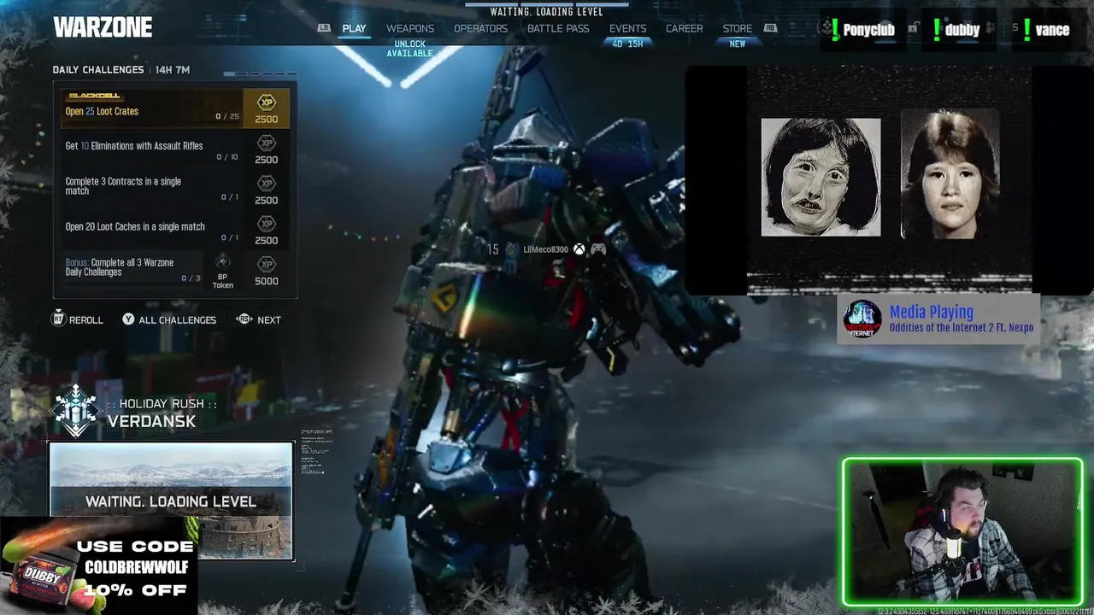The width and height of the screenshot is (1094, 615).
Task: Select squad member vance
Action: pyautogui.click(x=1052, y=29)
